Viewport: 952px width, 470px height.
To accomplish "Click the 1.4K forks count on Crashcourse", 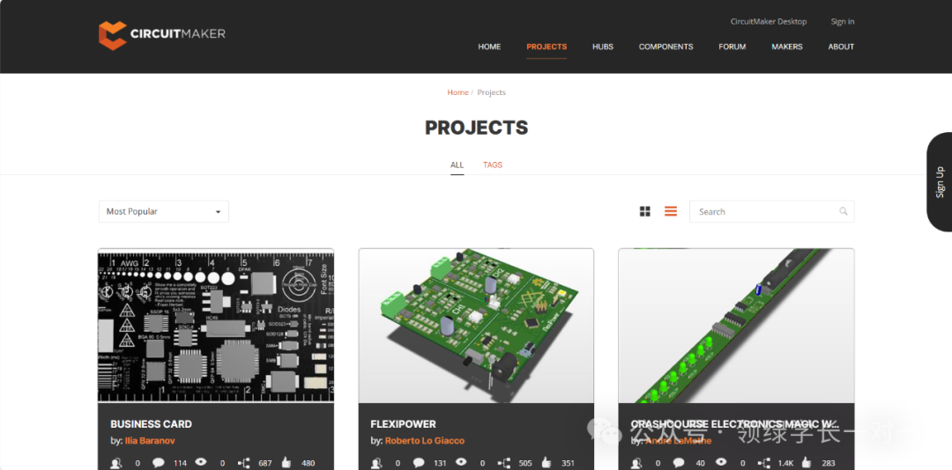I will coord(786,463).
